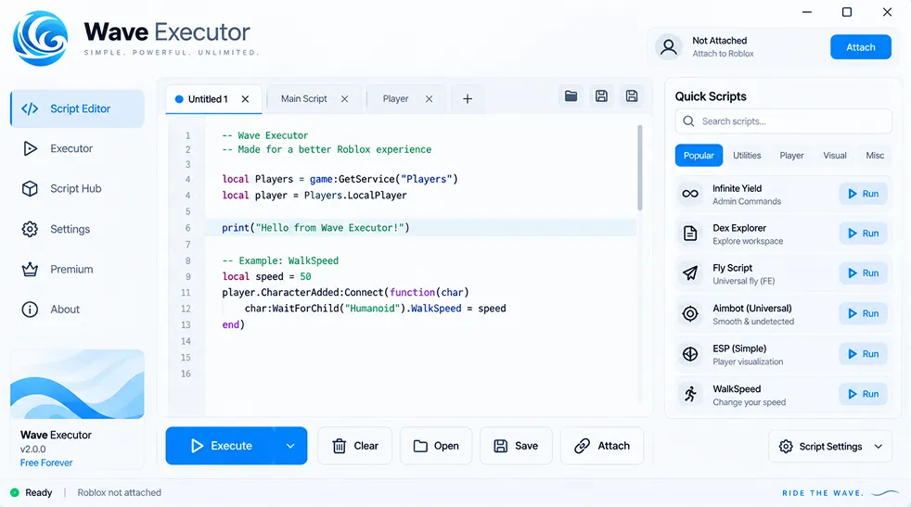This screenshot has width=911, height=507.
Task: Click line number 16 in the gutter
Action: point(186,374)
